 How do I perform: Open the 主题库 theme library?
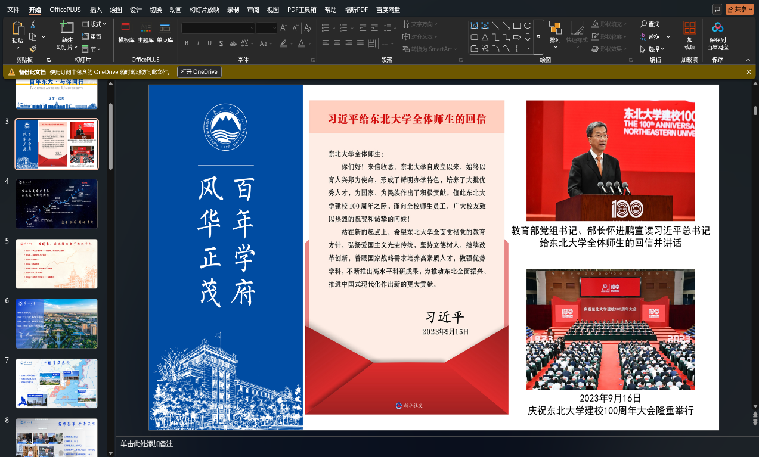[x=145, y=32]
